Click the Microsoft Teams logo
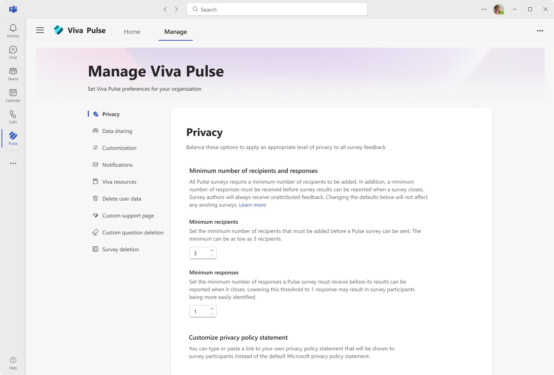This screenshot has height=375, width=554. coord(13,9)
